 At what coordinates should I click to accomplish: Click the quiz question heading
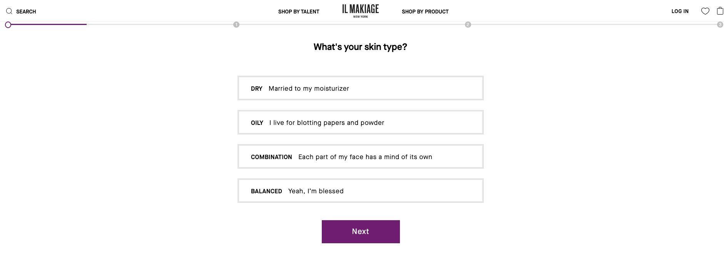coord(360,46)
